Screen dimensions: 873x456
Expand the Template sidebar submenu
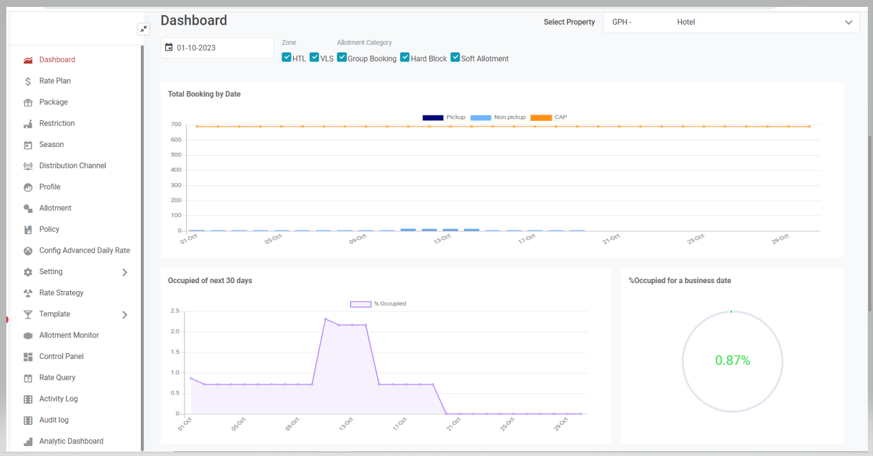pyautogui.click(x=124, y=314)
